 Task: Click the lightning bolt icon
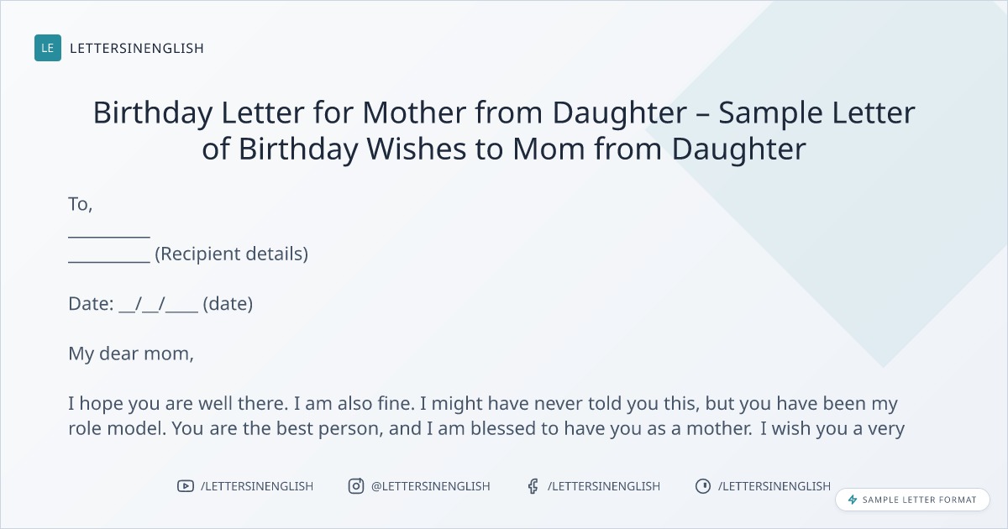coord(853,500)
